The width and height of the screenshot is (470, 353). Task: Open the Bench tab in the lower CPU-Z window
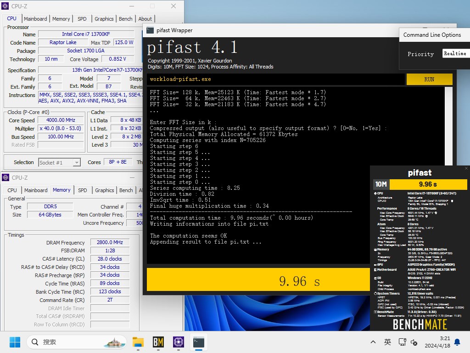pos(126,190)
